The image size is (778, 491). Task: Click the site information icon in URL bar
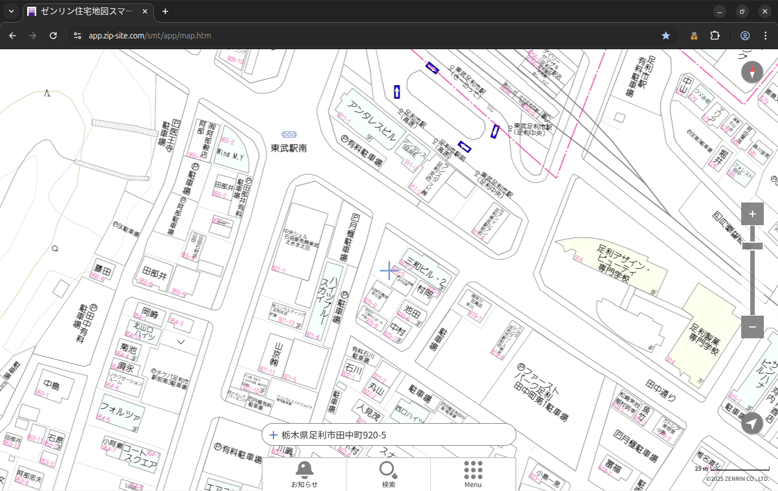click(78, 36)
